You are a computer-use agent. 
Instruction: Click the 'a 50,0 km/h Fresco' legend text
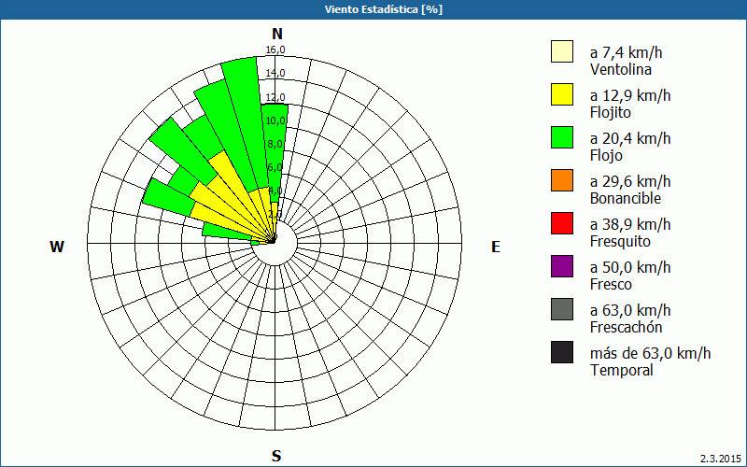coord(629,275)
